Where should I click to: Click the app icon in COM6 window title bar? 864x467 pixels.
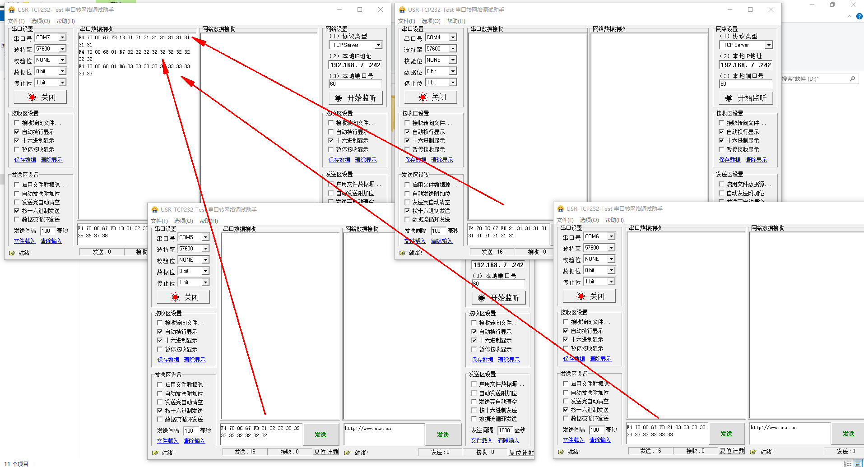pyautogui.click(x=561, y=208)
